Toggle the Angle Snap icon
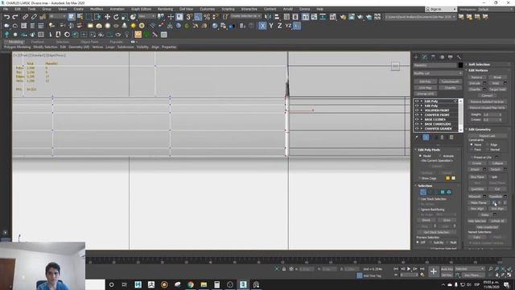 (x=198, y=16)
